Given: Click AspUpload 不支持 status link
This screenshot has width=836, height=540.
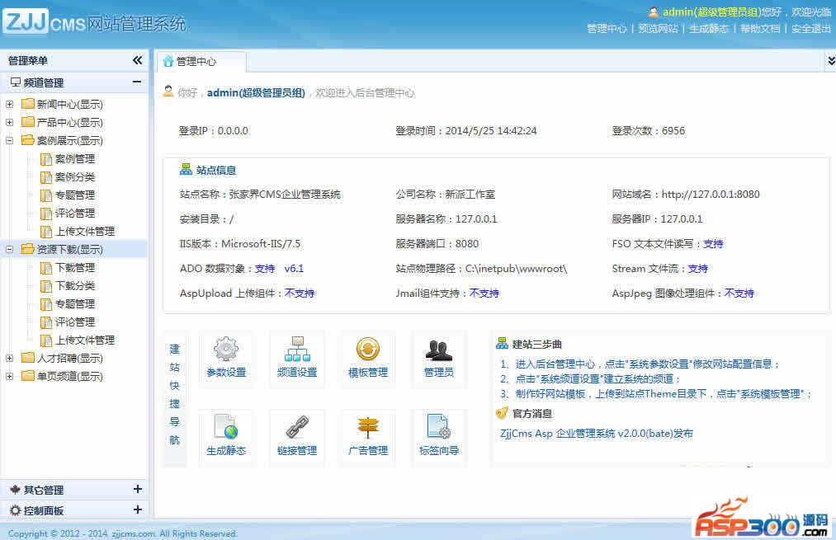Looking at the screenshot, I should (300, 293).
